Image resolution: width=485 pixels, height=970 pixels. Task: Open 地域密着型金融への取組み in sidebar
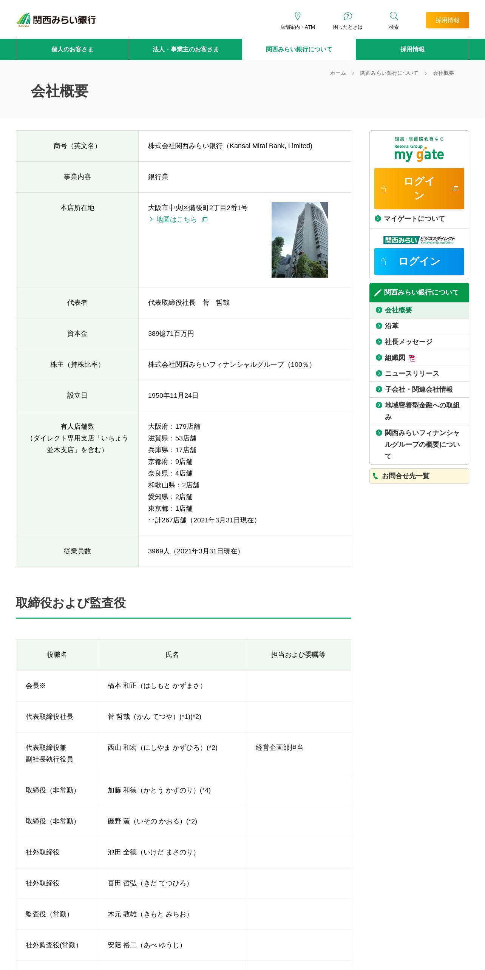click(x=419, y=411)
